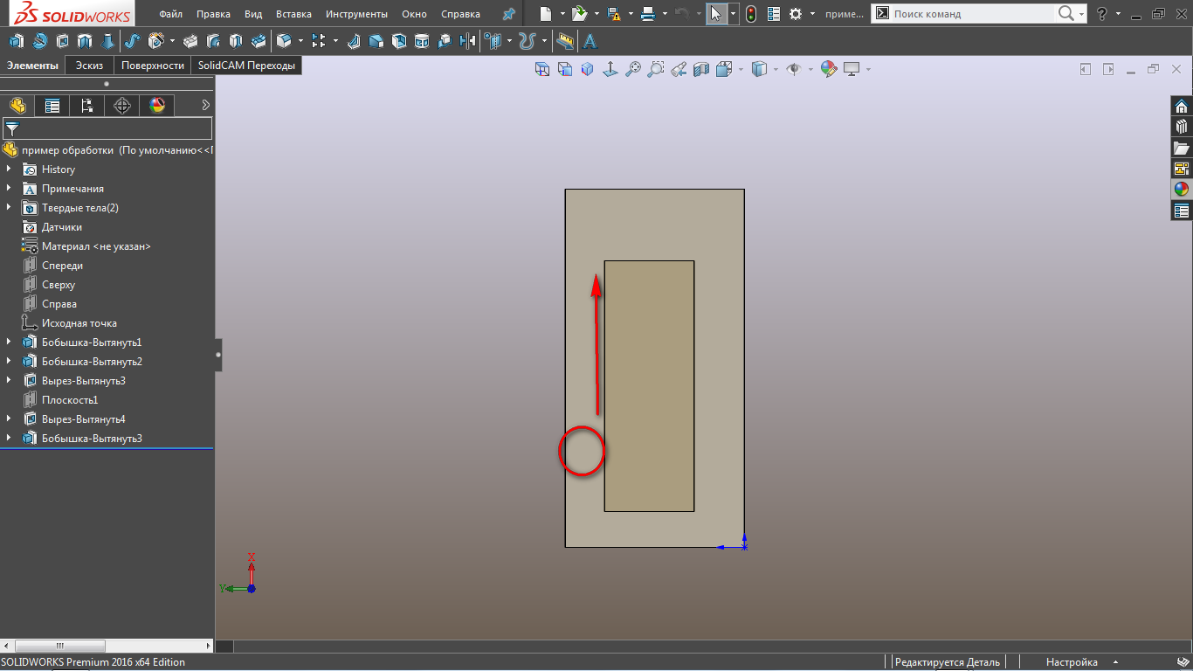1193x671 pixels.
Task: Open the SolidWorks Resources home icon
Action: coord(1182,107)
